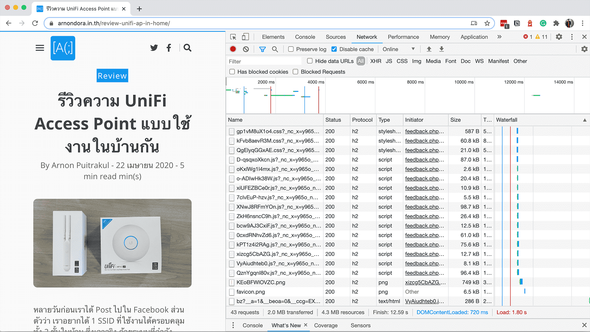Open hamburger menu on the webpage
Viewport: 590px width, 332px height.
(40, 48)
